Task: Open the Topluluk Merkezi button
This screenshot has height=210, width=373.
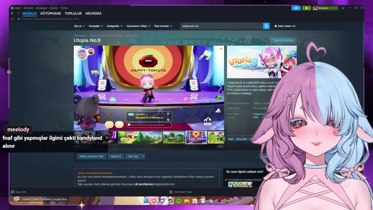Action: (283, 40)
